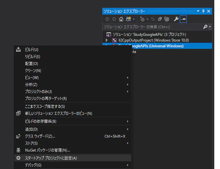Expand the Il2CppOutputProject node
The height and width of the screenshot is (169, 220).
coord(107,40)
